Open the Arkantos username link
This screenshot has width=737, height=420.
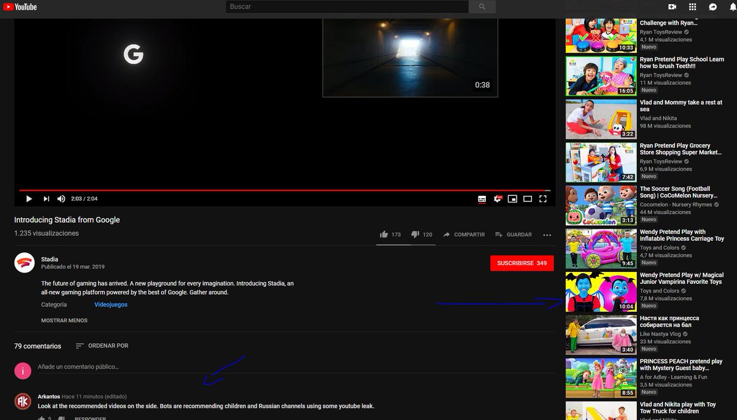(x=49, y=397)
